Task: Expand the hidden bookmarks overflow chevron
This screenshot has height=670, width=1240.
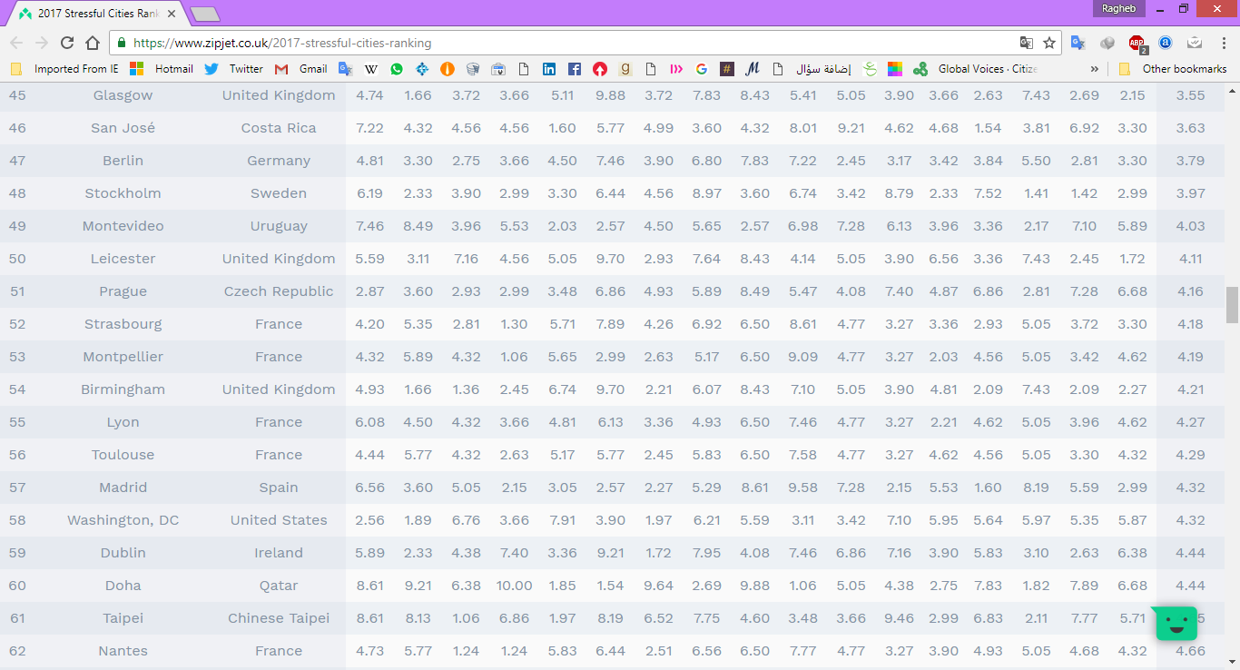Action: click(x=1094, y=69)
